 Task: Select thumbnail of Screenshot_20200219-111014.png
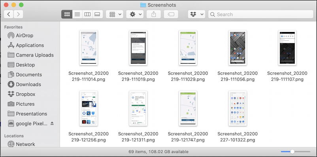coord(89,48)
